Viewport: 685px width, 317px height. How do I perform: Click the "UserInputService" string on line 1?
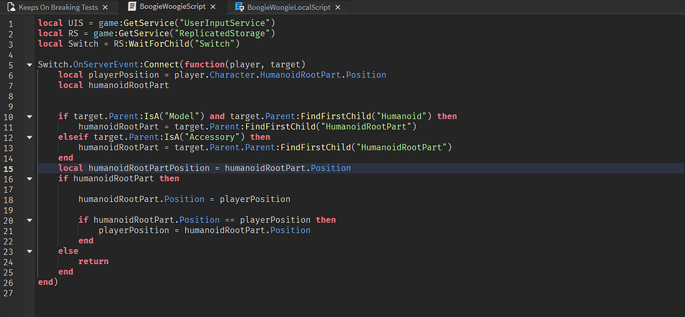(225, 23)
